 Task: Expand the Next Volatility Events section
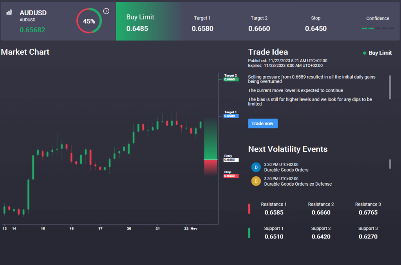click(288, 149)
